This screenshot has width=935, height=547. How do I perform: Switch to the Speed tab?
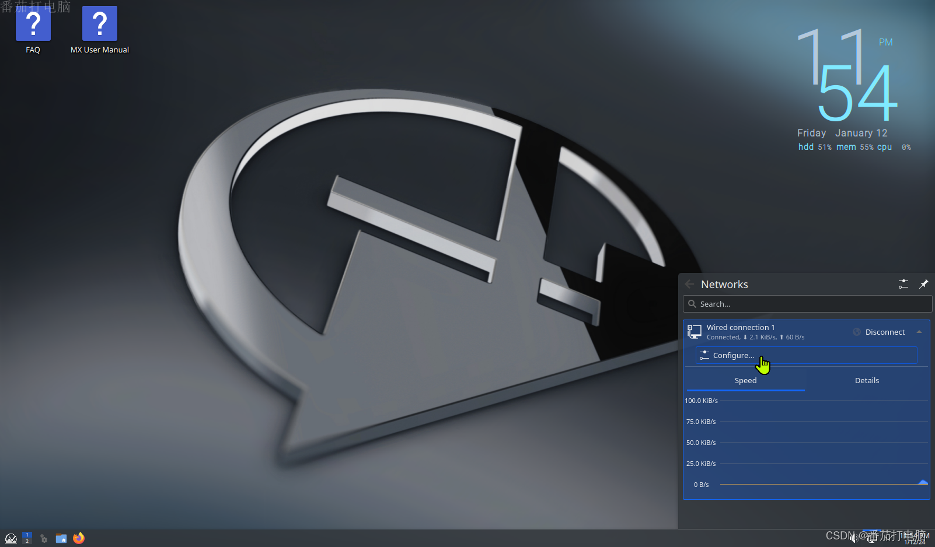(745, 380)
